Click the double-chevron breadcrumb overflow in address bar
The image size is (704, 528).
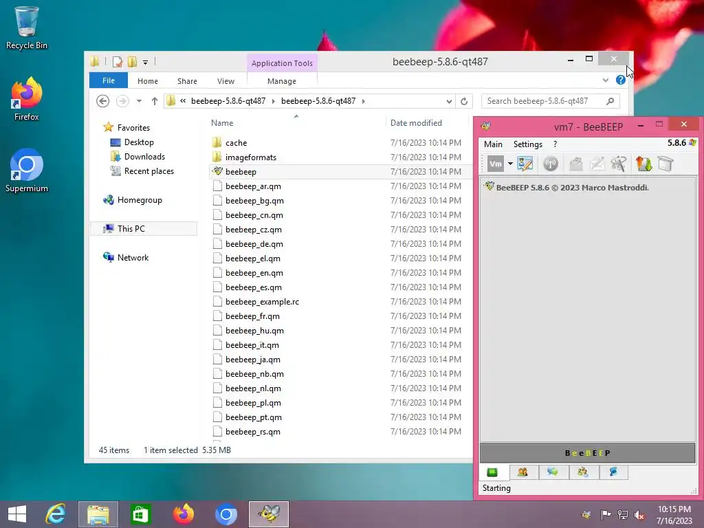[x=183, y=101]
